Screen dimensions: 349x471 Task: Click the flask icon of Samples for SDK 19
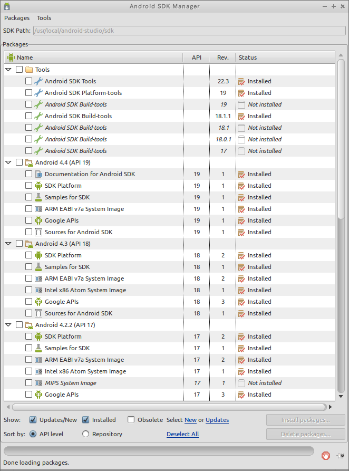click(38, 197)
